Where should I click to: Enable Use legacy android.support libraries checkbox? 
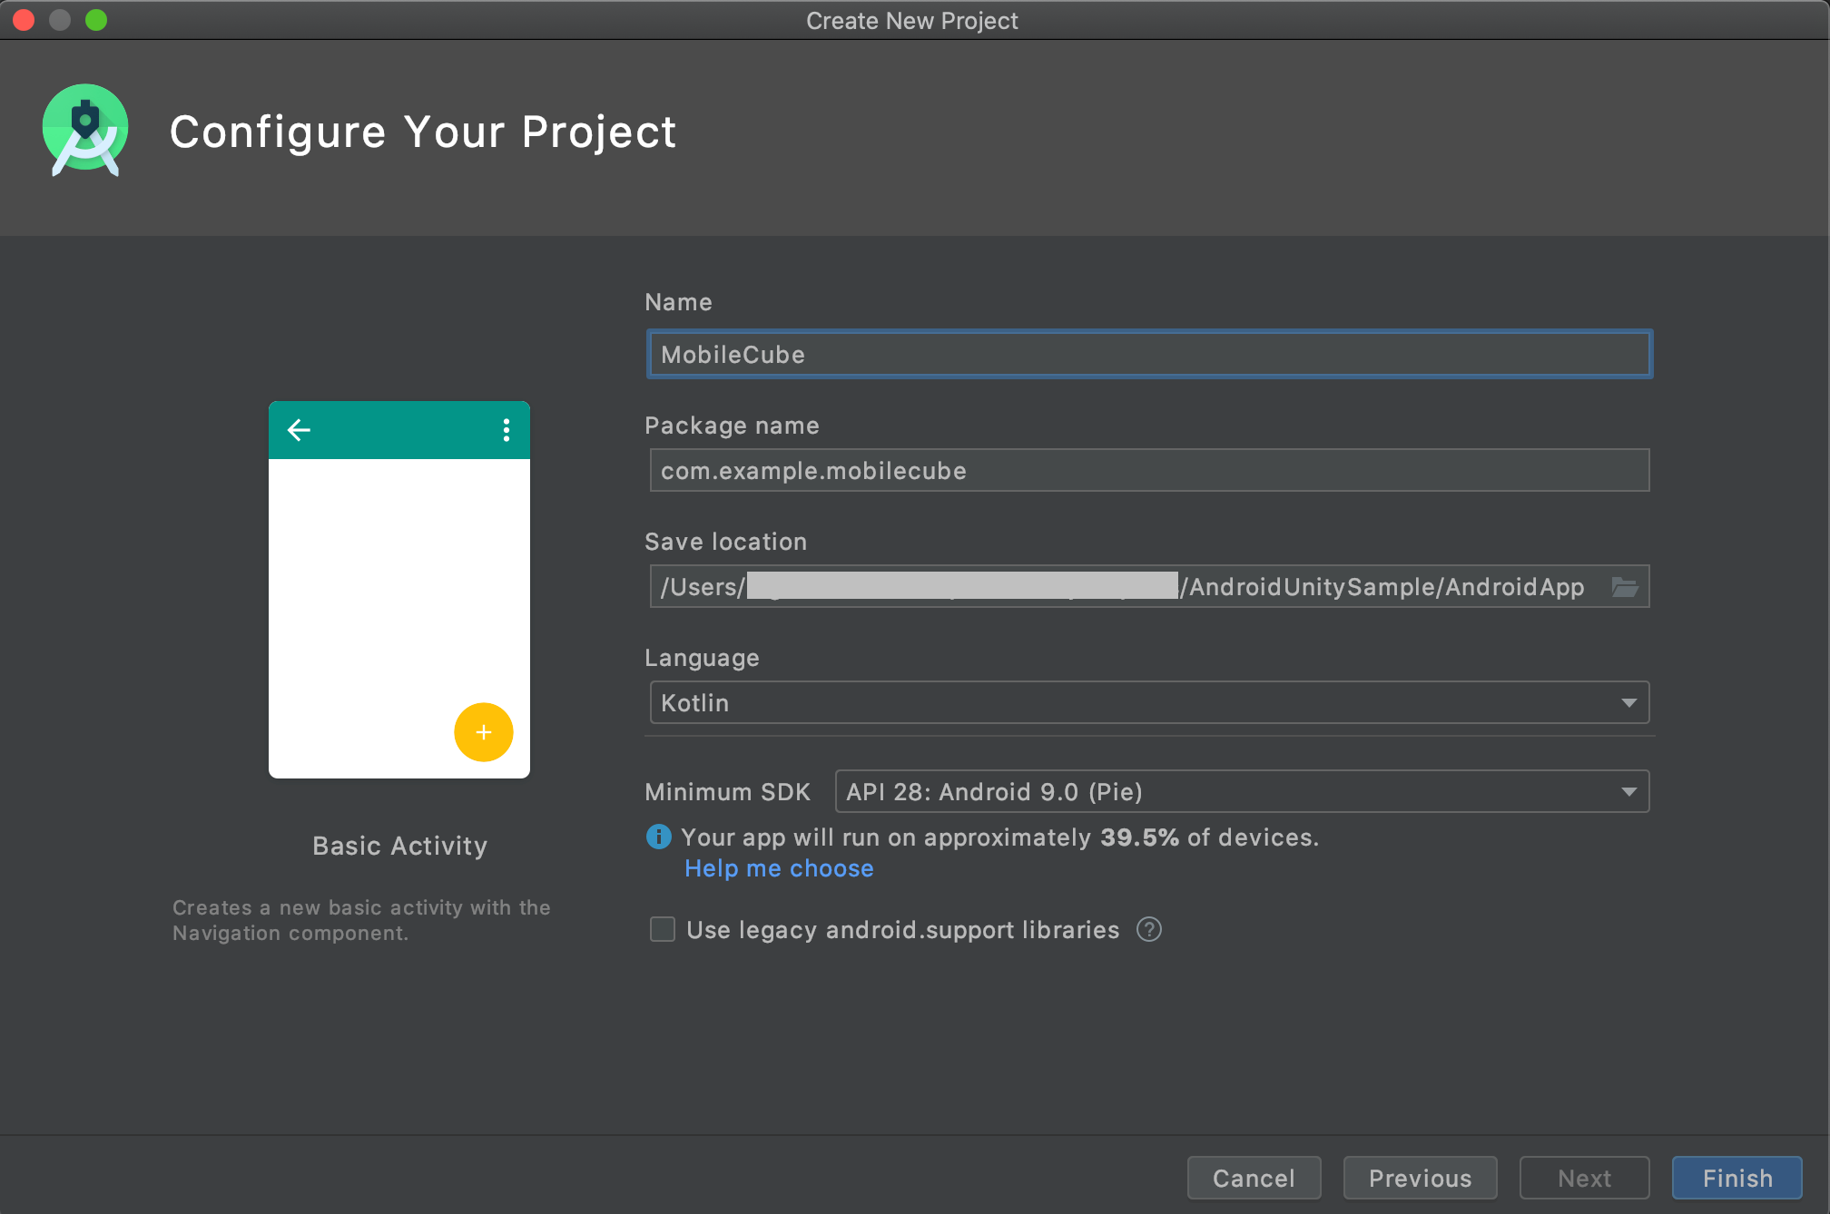coord(663,930)
